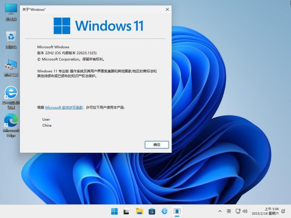Screen dimensions: 291x218
Task: Open network status in system tray
Action: pos(238,211)
